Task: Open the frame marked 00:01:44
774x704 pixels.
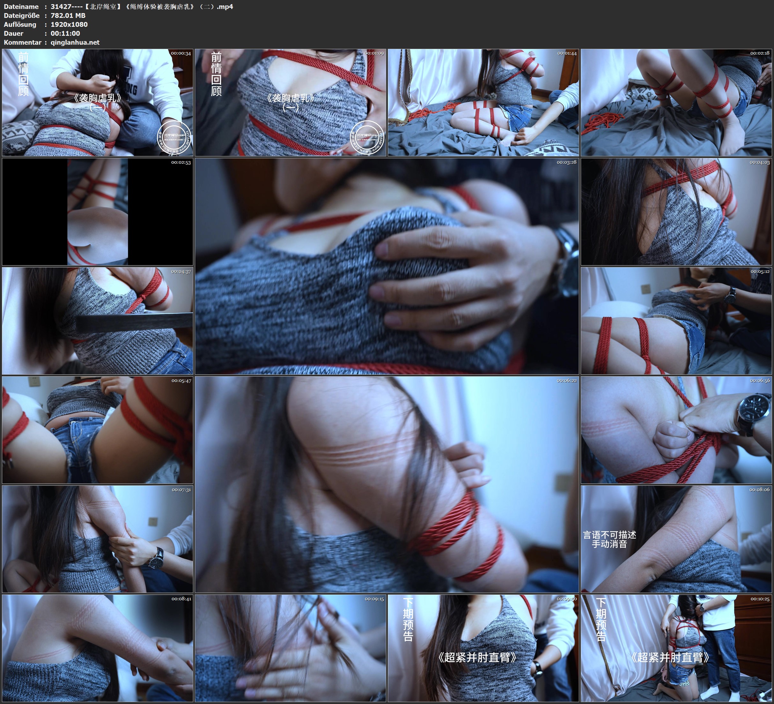Action: tap(483, 102)
